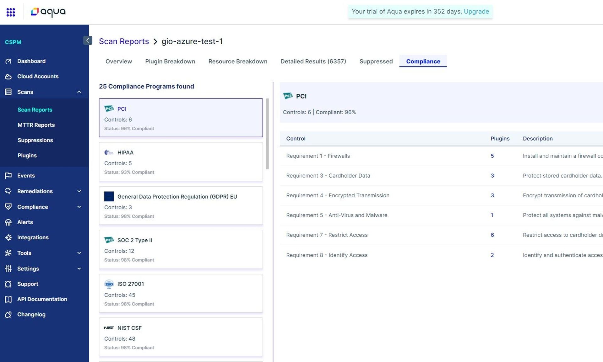
Task: Click the breadcrumb chevron separator
Action: (x=155, y=42)
